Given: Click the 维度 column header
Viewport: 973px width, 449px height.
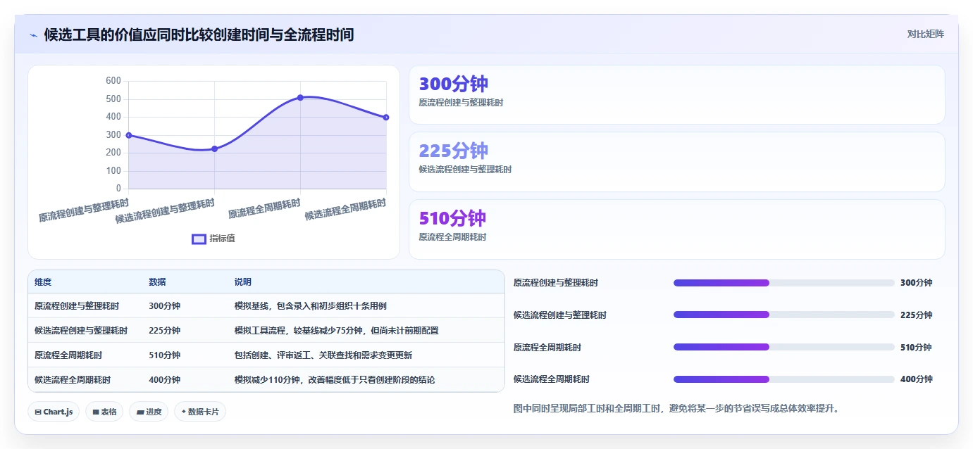Looking at the screenshot, I should [43, 282].
